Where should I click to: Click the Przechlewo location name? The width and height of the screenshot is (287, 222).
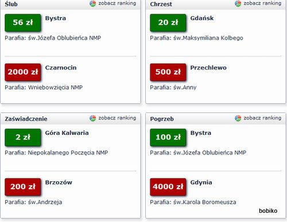tap(208, 68)
